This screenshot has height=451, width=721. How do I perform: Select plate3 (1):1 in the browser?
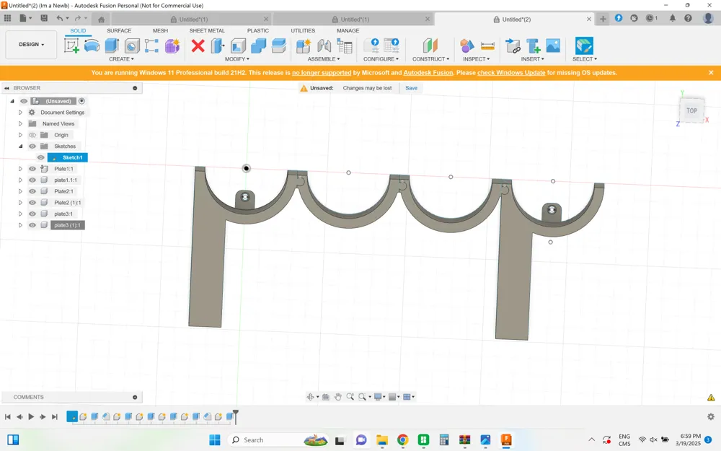pyautogui.click(x=68, y=225)
